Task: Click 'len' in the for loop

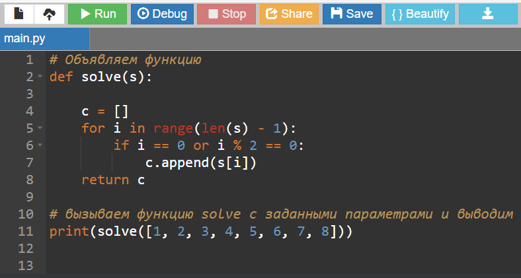Action: coord(214,128)
